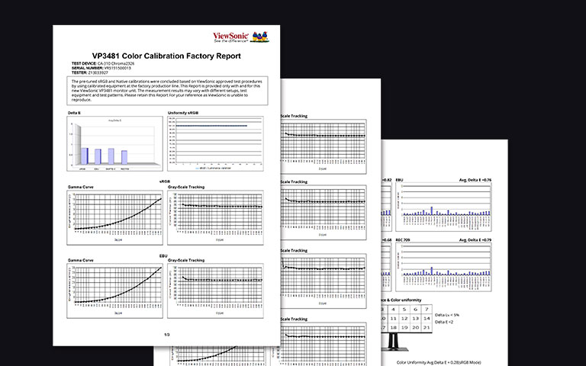This screenshot has width=586, height=366.
Task: Open the EBU Gamma Curve chart on page one
Action: [x=114, y=291]
